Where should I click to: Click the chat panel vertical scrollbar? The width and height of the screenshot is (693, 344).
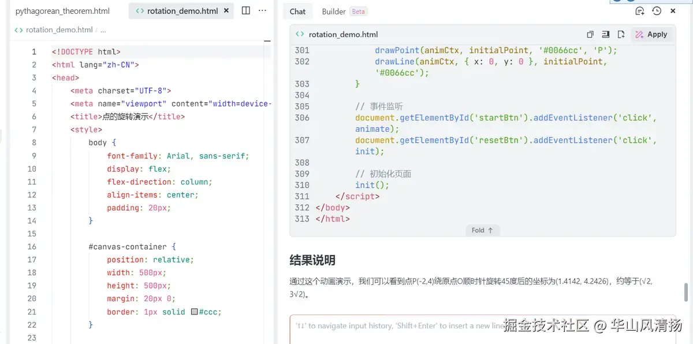click(687, 292)
